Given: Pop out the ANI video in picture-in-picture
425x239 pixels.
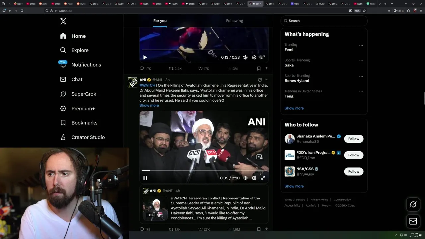Looking at the screenshot, I should click(259, 157).
